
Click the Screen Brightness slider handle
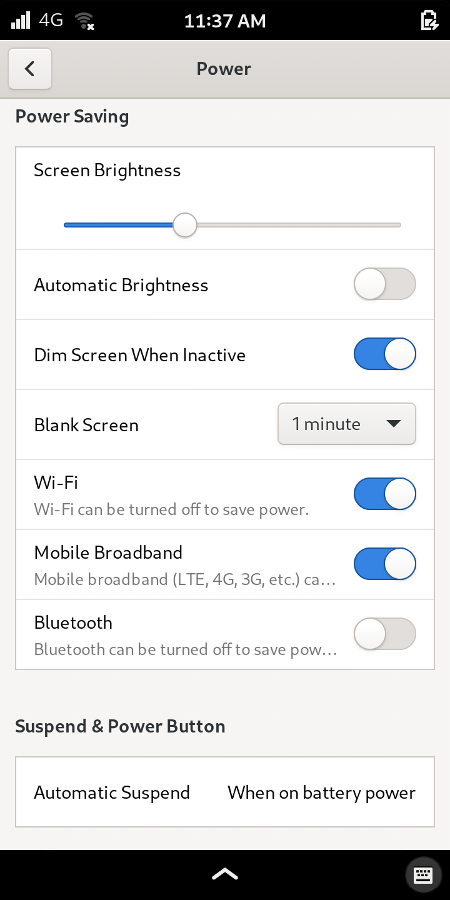(185, 225)
